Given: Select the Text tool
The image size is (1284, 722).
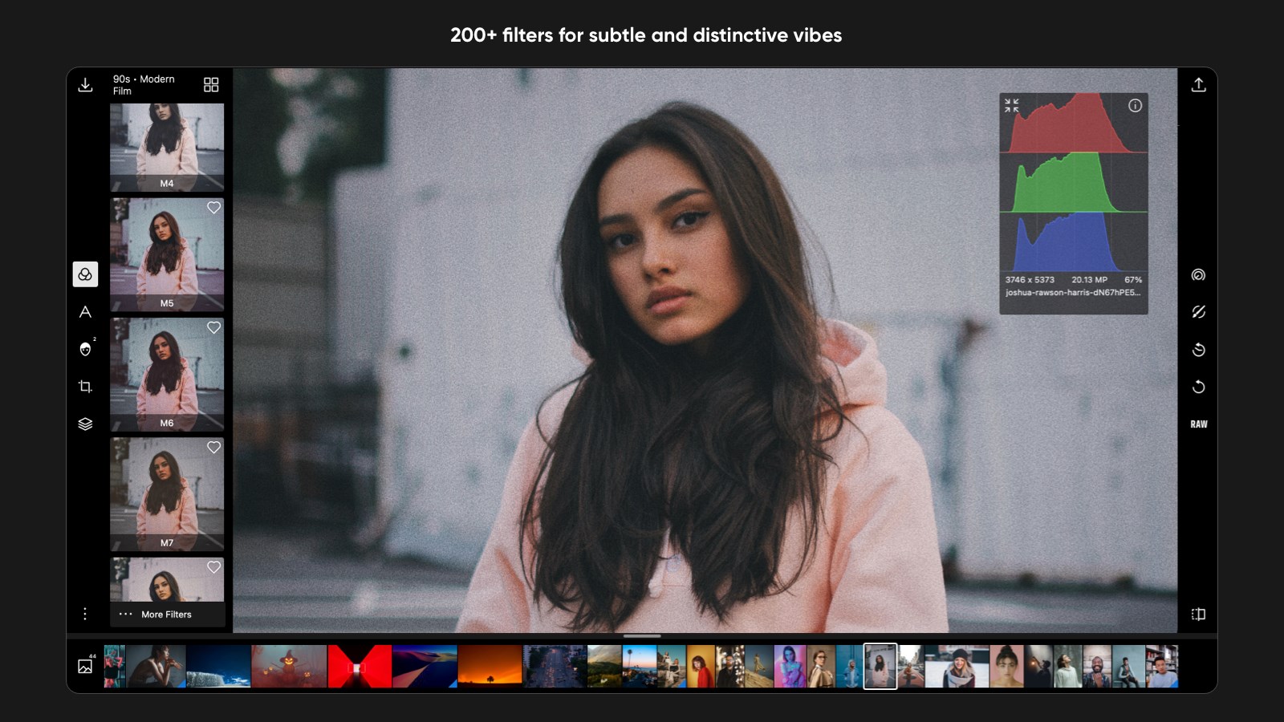Looking at the screenshot, I should pos(84,313).
